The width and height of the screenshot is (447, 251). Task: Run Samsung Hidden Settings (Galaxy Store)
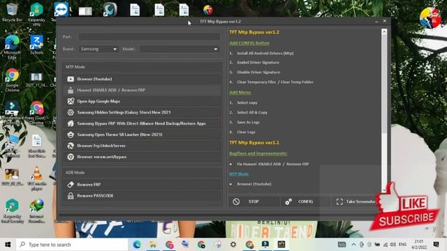[142, 112]
